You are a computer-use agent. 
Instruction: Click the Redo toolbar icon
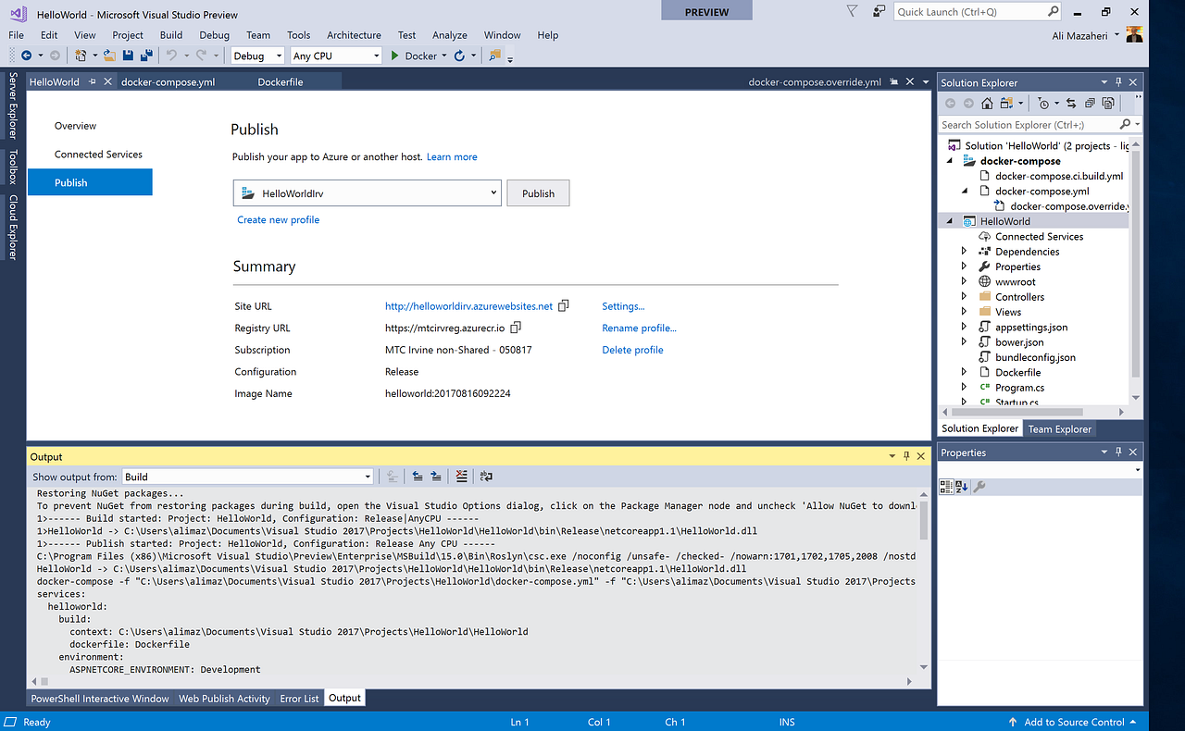pos(201,56)
